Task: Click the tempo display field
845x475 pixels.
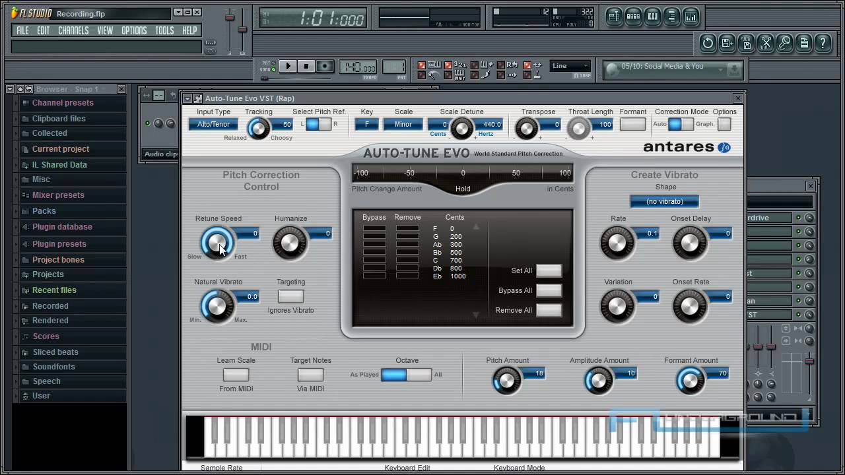Action: click(358, 67)
